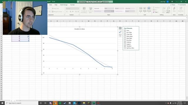Image resolution: width=188 pixels, height=105 pixels.
Task: Open the Help tab
Action: 56,5
